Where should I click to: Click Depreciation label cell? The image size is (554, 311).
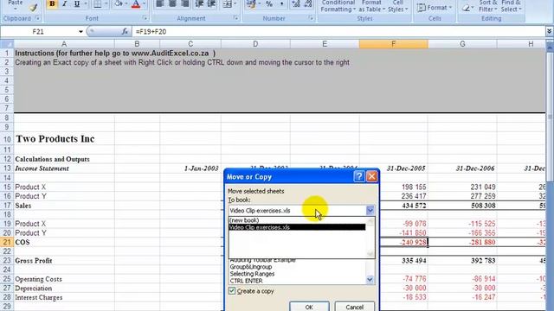[x=64, y=288]
